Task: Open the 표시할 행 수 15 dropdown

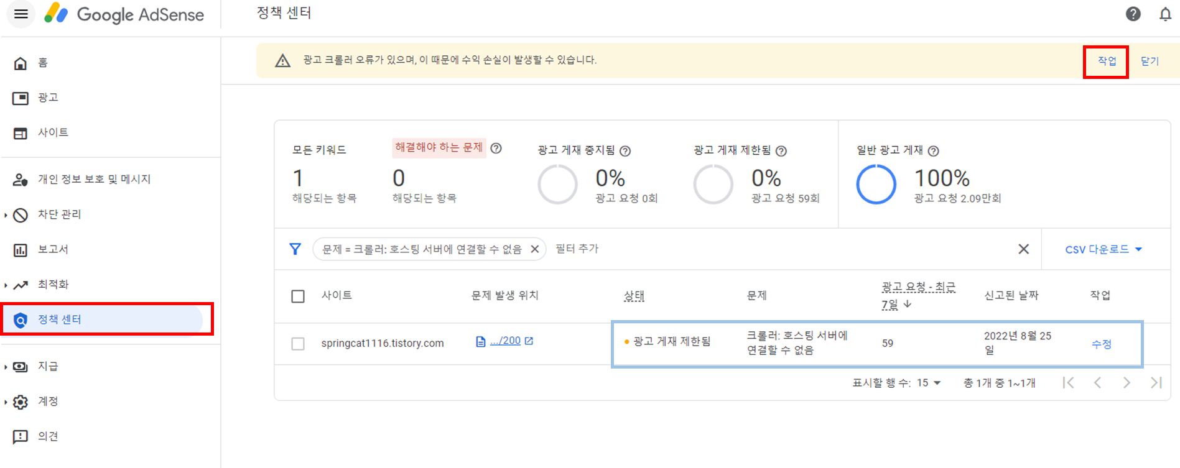Action: (929, 383)
